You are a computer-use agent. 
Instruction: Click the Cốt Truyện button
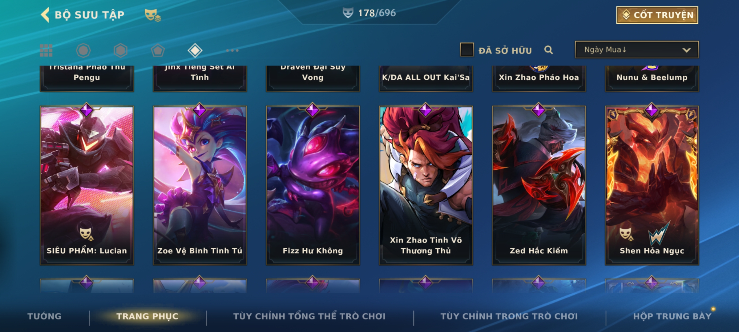click(657, 15)
